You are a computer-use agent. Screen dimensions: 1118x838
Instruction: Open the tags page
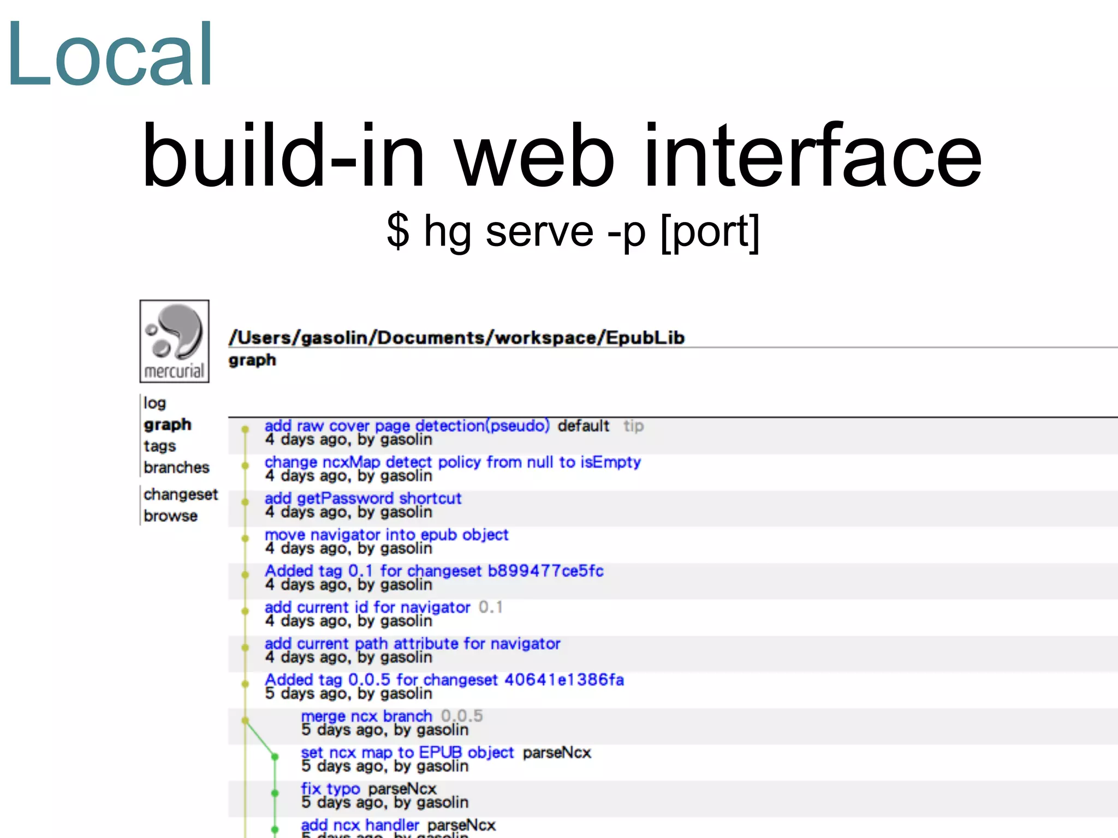pyautogui.click(x=159, y=446)
